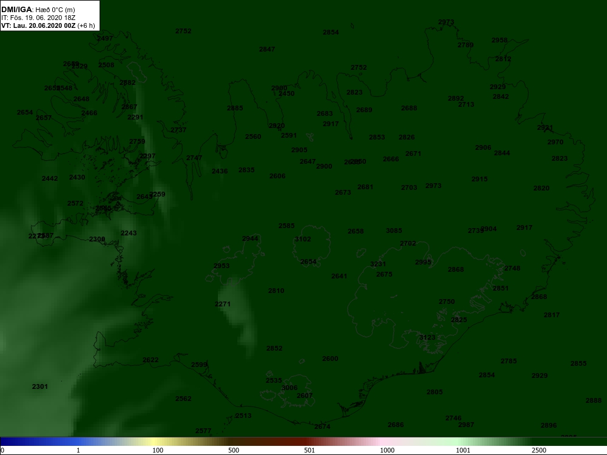Click the map value 2906
Image resolution: width=607 pixels, height=455 pixels.
(x=483, y=148)
